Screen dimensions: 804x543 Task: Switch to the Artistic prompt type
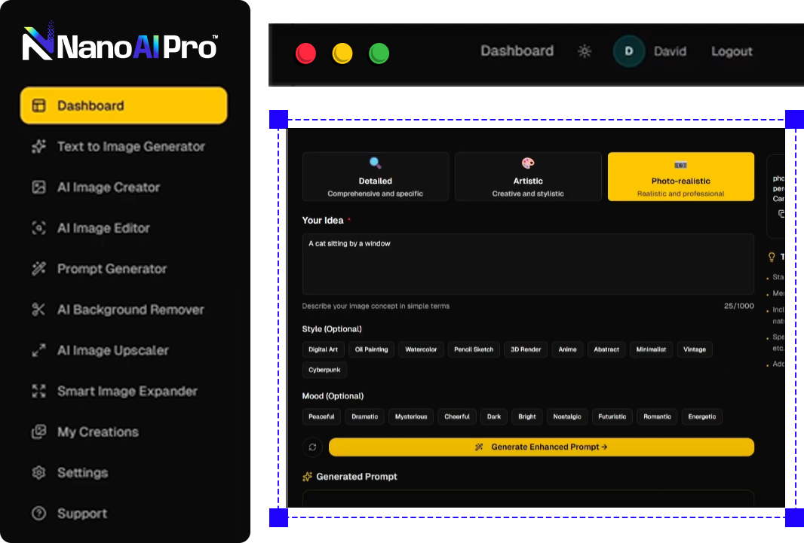click(x=528, y=177)
